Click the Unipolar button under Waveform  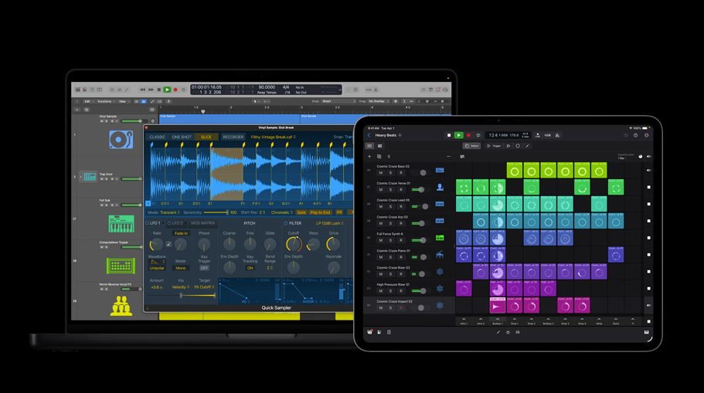pyautogui.click(x=157, y=268)
